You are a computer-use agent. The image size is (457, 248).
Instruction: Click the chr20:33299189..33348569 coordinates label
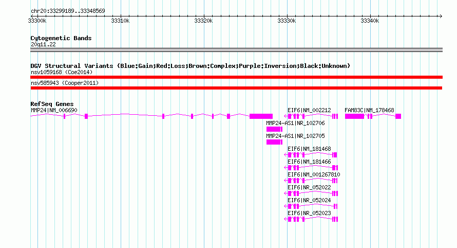click(68, 11)
